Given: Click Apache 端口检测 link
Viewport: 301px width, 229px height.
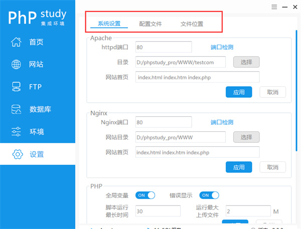Looking at the screenshot, I should tap(222, 47).
